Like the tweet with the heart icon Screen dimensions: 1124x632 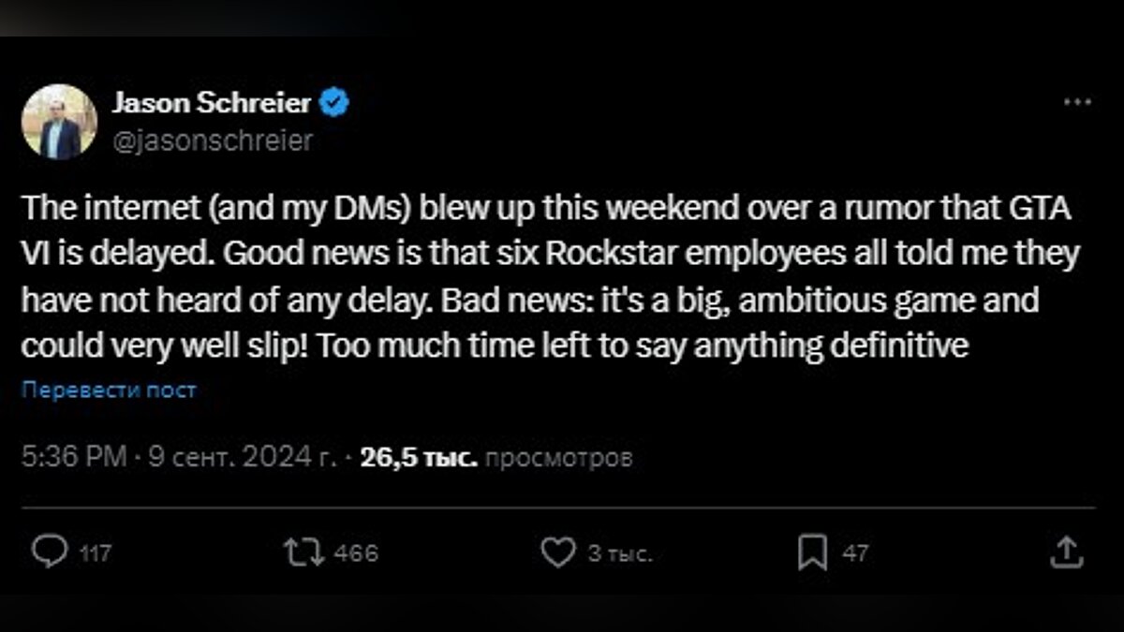[x=558, y=552]
